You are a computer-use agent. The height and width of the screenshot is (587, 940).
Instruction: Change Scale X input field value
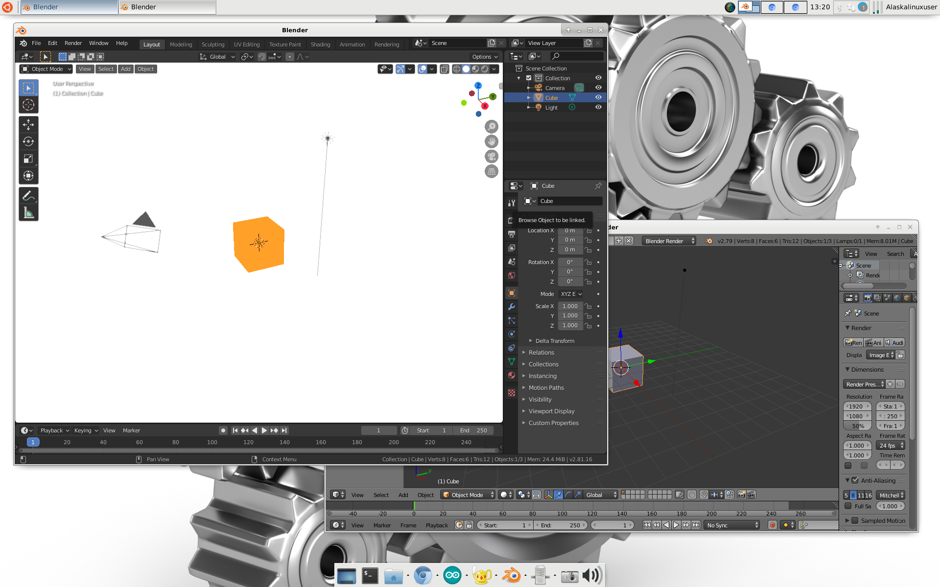click(568, 306)
